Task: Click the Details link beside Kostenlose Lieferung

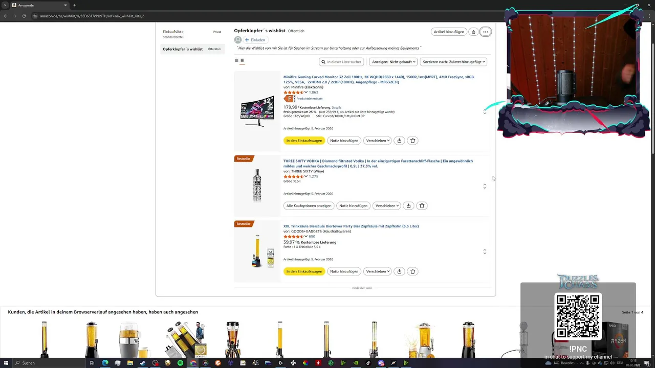Action: [x=336, y=108]
